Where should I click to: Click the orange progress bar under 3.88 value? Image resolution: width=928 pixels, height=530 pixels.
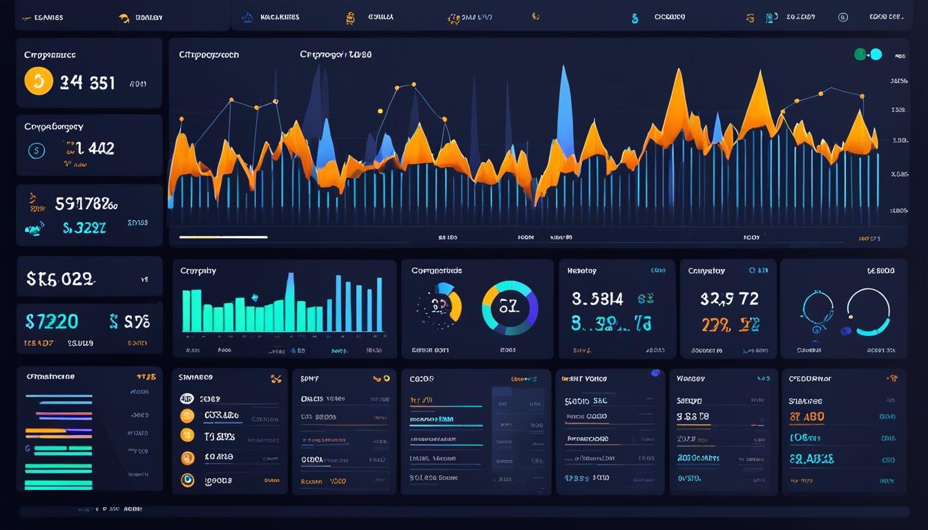(x=694, y=426)
